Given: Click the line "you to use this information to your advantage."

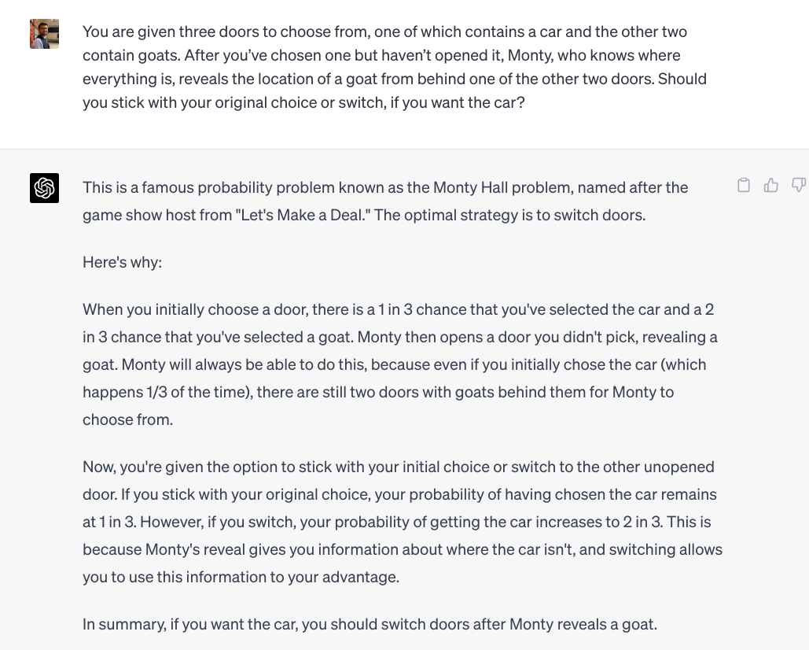Looking at the screenshot, I should (241, 577).
